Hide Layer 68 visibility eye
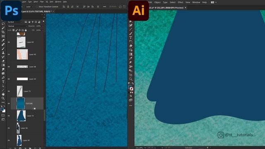Image resolution: width=265 pixels, height=149 pixels. pos(9,67)
